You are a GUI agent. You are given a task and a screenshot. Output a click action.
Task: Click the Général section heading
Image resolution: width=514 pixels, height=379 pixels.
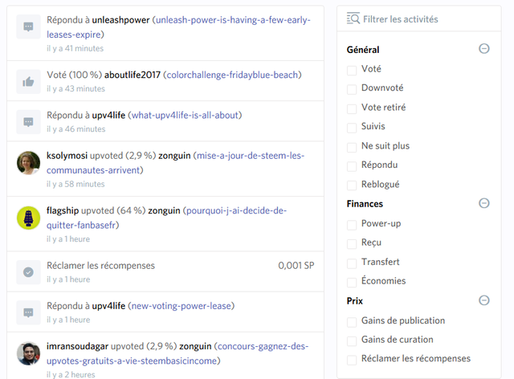point(363,50)
